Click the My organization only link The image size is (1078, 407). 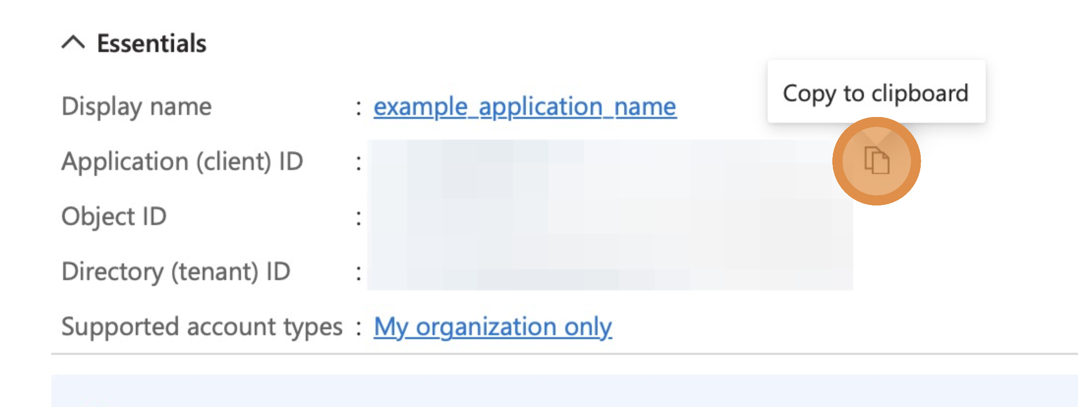(492, 326)
